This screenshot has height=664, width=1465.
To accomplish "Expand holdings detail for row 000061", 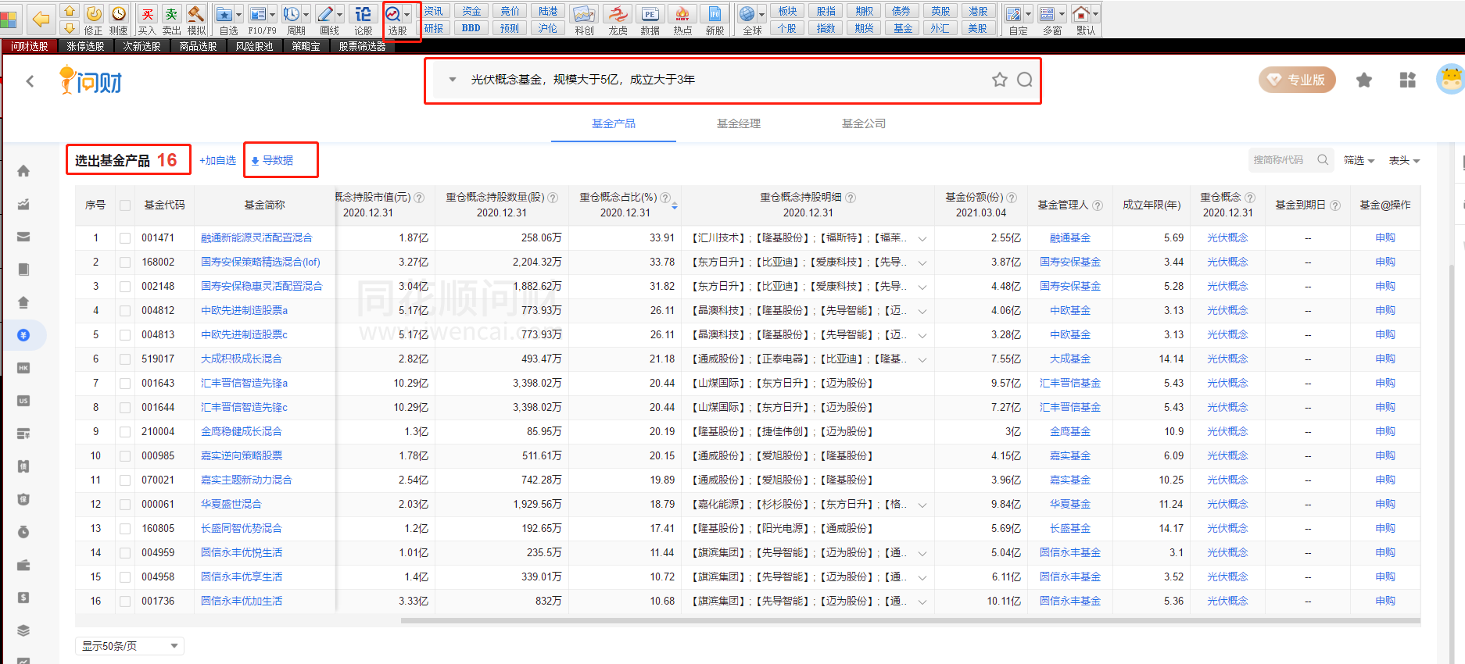I will [922, 505].
